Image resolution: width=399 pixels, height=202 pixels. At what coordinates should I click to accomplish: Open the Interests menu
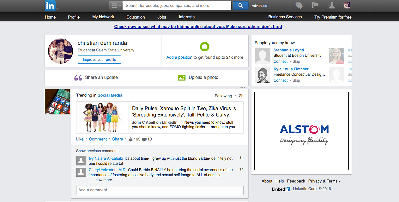point(187,17)
